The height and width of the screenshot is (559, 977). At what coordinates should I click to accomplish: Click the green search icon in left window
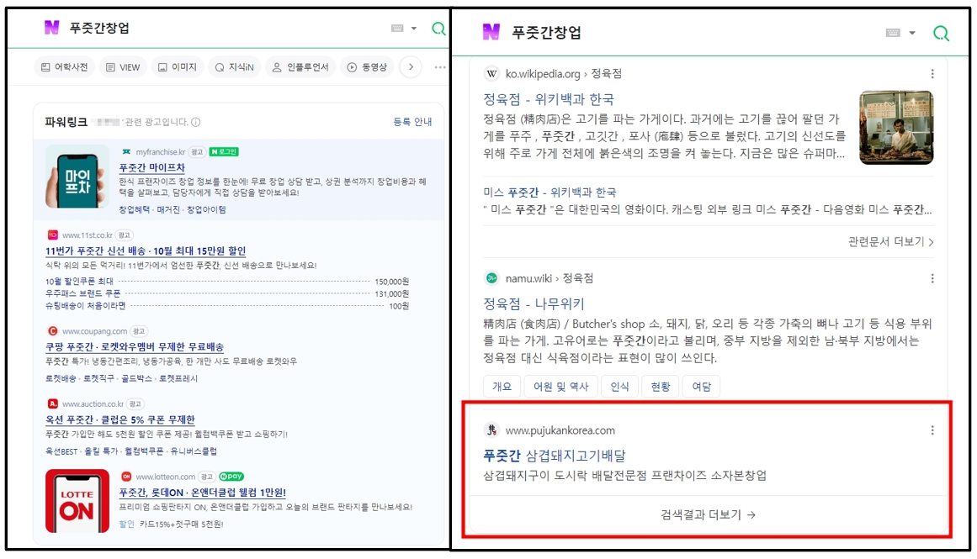438,29
